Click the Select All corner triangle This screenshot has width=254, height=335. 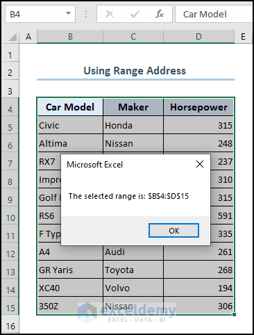[12, 37]
